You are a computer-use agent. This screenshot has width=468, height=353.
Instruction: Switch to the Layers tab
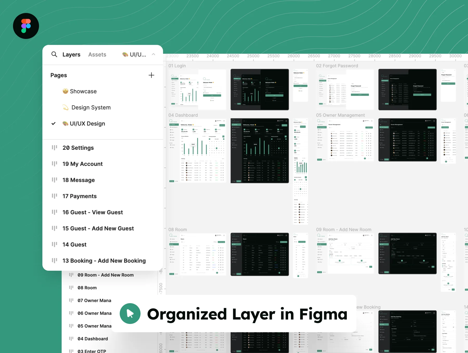click(71, 55)
